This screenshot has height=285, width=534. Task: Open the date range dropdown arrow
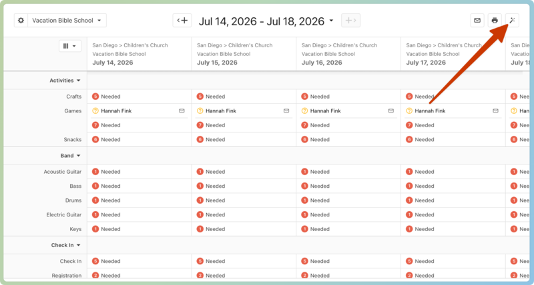331,21
